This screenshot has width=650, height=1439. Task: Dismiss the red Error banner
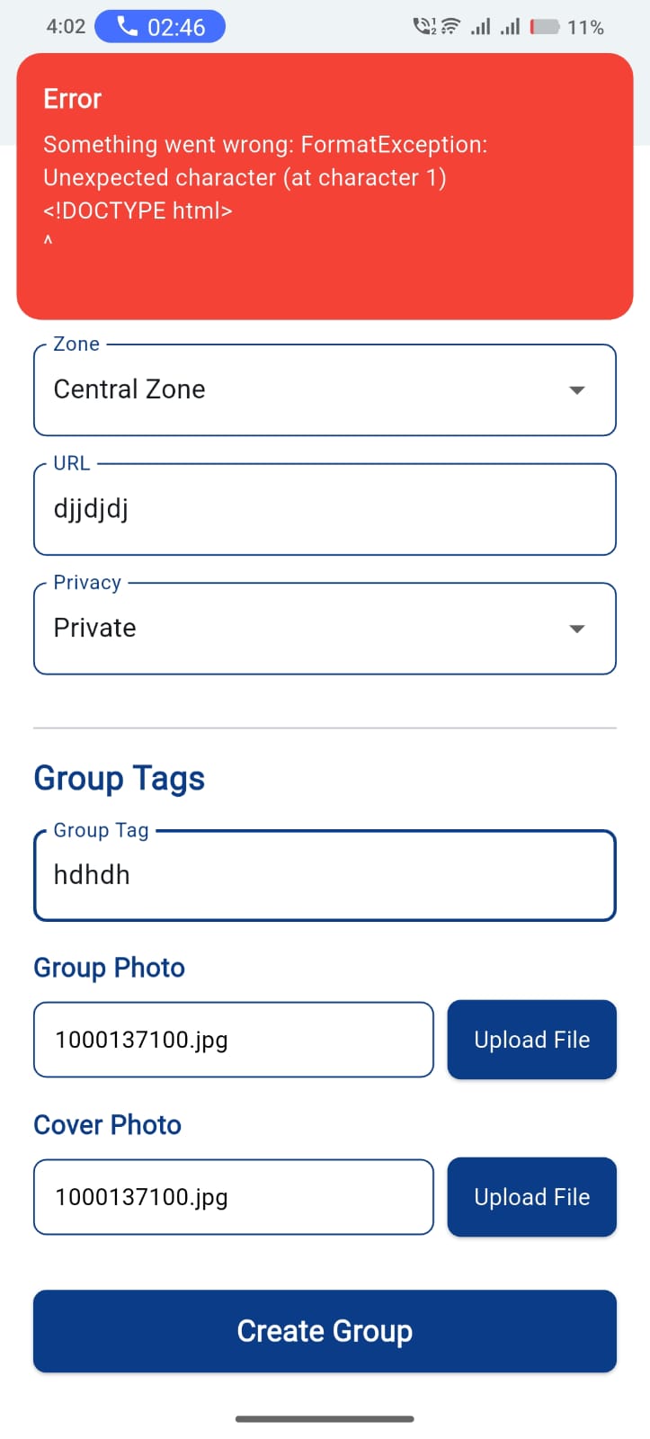tap(325, 186)
